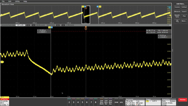Viewport: 188px width, 106px height.
Task: Turn on channel 4
Action: pos(78,102)
